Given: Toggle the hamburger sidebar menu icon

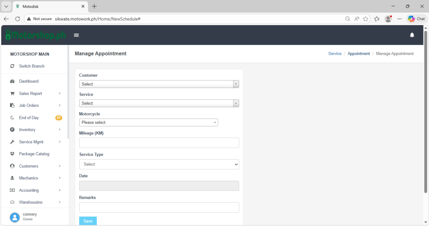Looking at the screenshot, I should click(x=76, y=35).
